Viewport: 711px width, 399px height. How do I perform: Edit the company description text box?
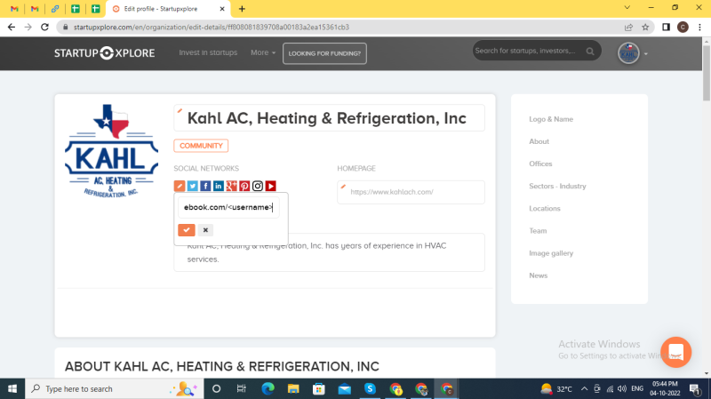(329, 252)
